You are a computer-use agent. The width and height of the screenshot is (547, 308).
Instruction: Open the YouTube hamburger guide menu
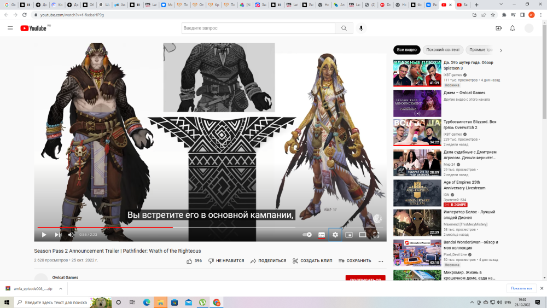(10, 28)
